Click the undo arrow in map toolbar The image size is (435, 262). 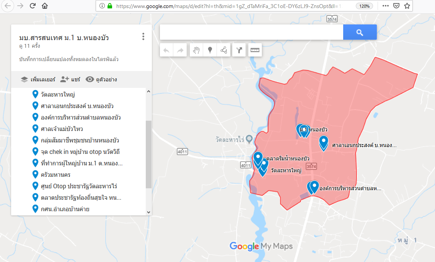coord(166,50)
